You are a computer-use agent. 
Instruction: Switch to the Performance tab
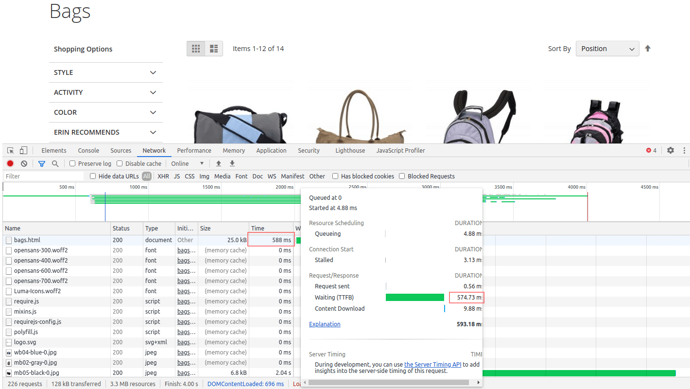[x=194, y=150]
